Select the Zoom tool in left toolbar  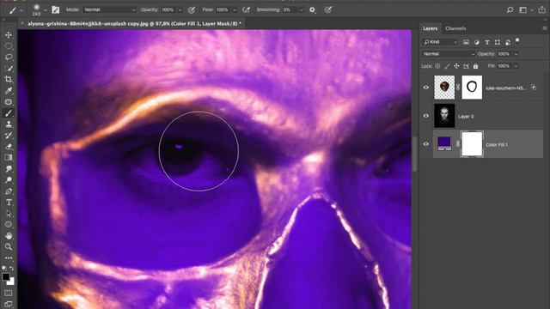click(9, 246)
